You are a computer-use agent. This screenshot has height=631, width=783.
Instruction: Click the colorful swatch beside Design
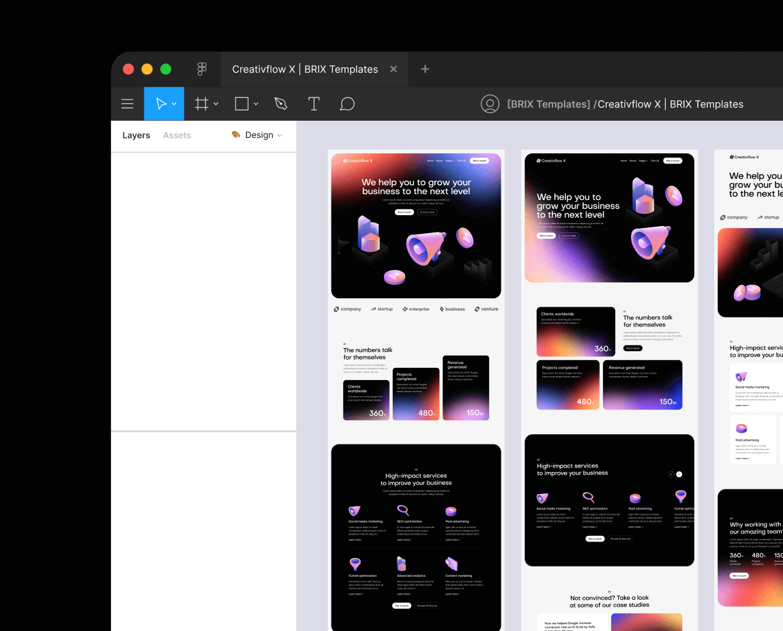(x=234, y=135)
